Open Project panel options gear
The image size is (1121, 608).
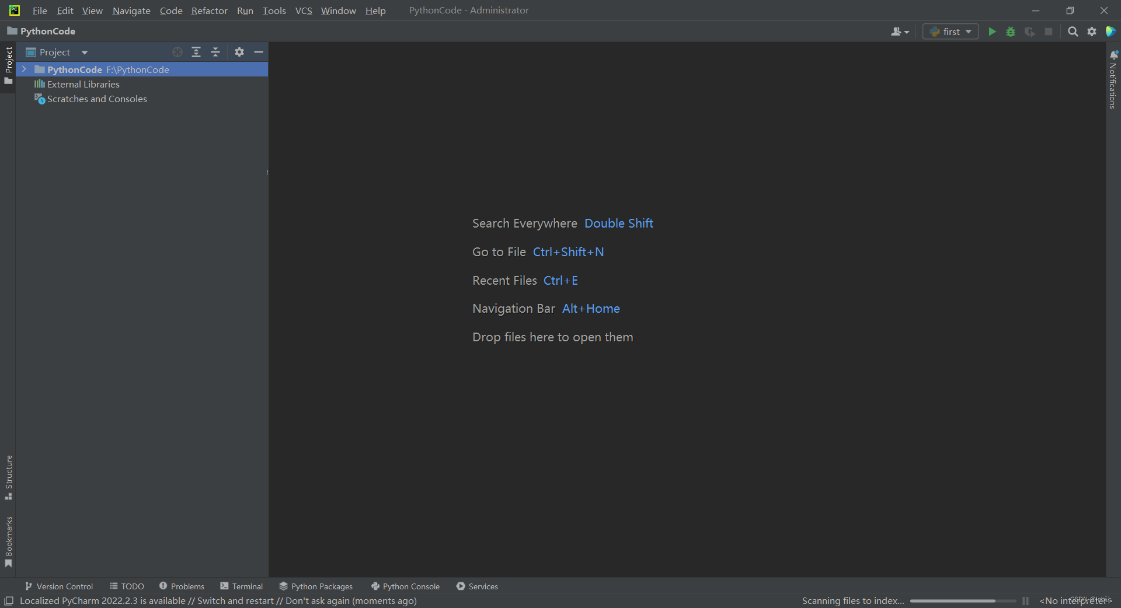tap(239, 52)
